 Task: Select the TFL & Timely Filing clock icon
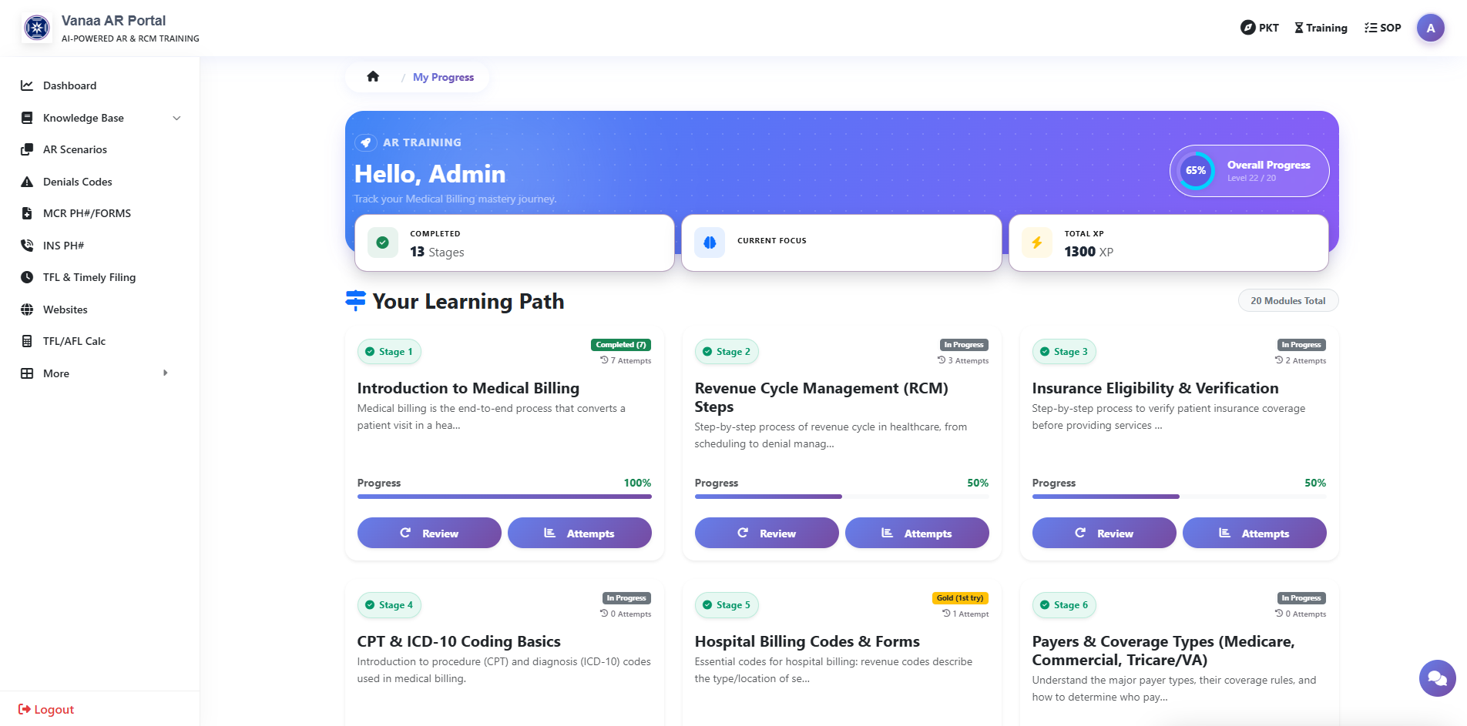click(x=27, y=277)
